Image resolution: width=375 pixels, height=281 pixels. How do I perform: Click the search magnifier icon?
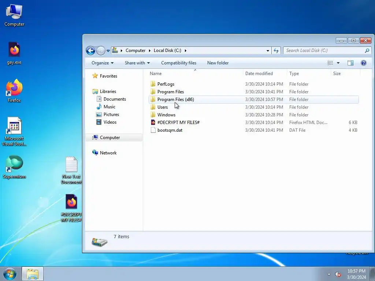click(x=367, y=50)
